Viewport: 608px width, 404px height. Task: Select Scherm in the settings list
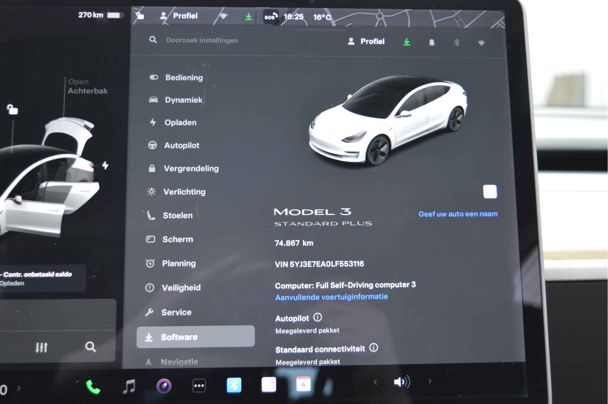pos(169,239)
